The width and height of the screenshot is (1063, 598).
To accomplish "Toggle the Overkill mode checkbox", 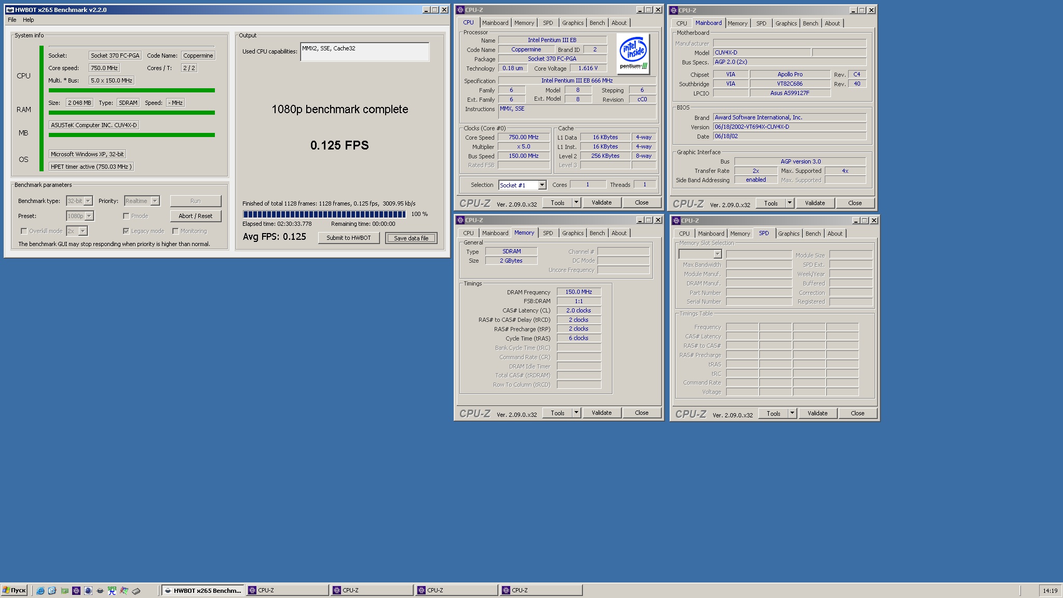I will point(24,231).
